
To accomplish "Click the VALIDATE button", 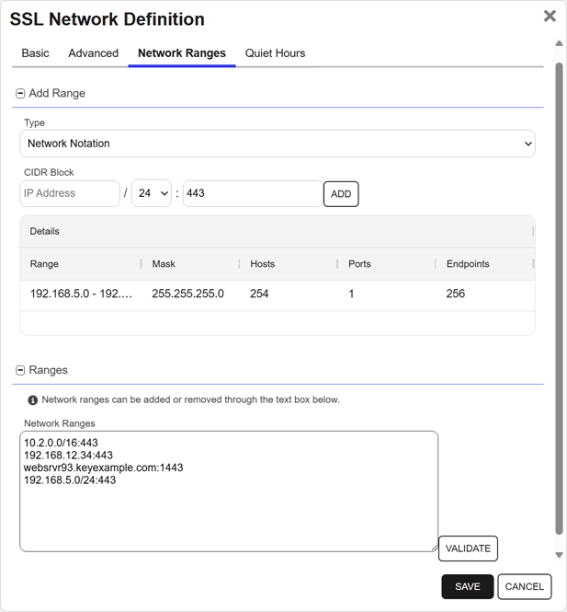I will click(468, 548).
